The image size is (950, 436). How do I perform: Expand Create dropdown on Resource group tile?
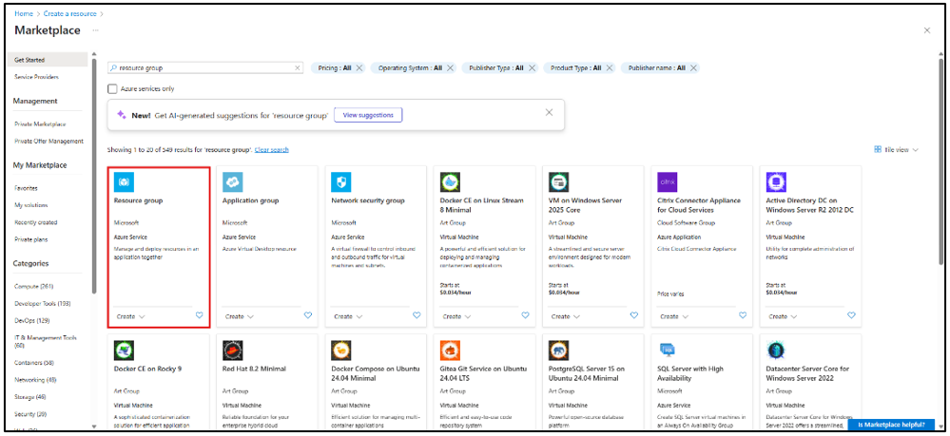coord(130,316)
